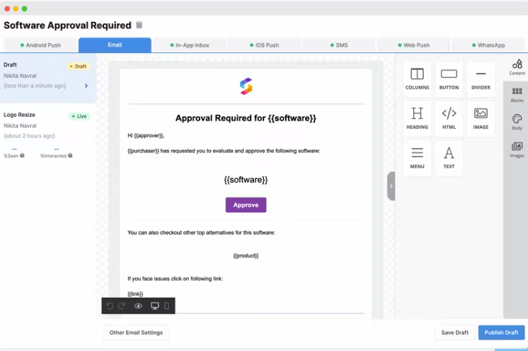Click the purple Approve button
528x351 pixels.
click(246, 205)
